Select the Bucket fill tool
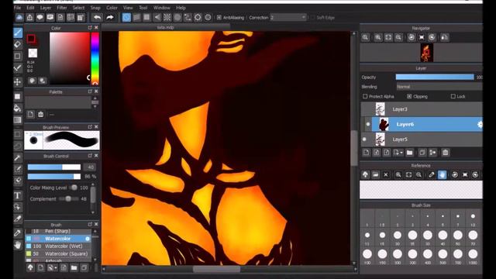The height and width of the screenshot is (279, 496). pyautogui.click(x=18, y=108)
